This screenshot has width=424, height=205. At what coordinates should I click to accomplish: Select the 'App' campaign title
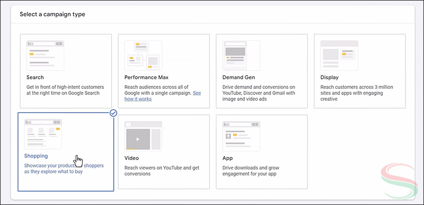tap(228, 158)
